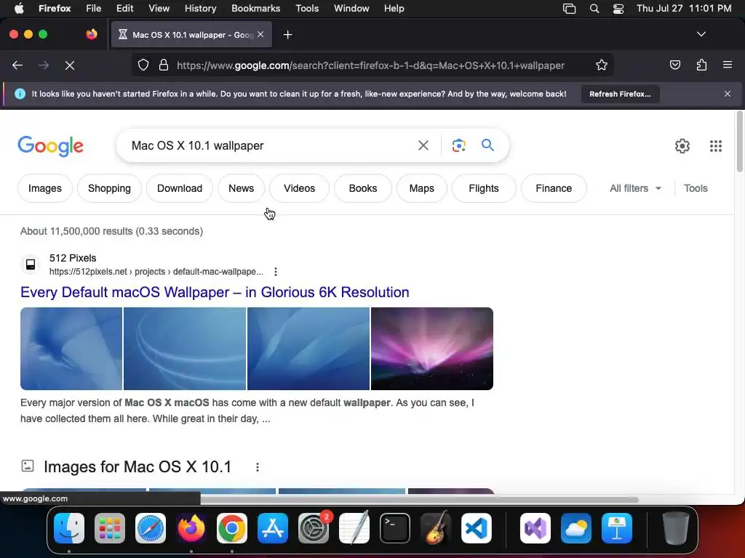Show site security lock info

pos(164,65)
